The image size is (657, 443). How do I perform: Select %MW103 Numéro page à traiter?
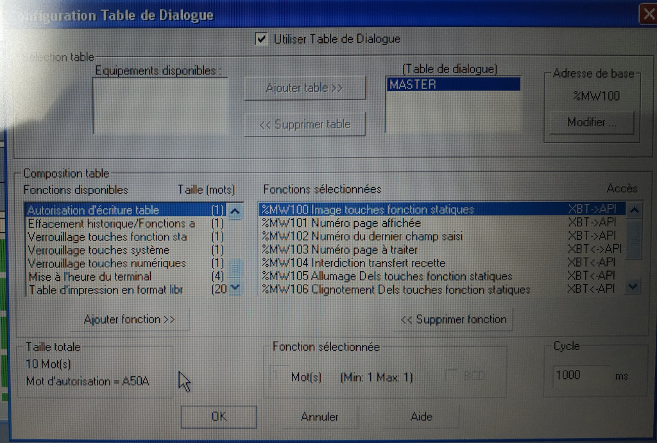[x=339, y=249]
